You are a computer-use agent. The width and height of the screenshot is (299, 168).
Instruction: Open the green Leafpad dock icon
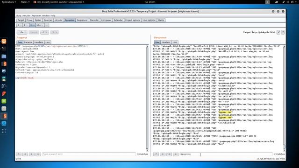[4, 101]
